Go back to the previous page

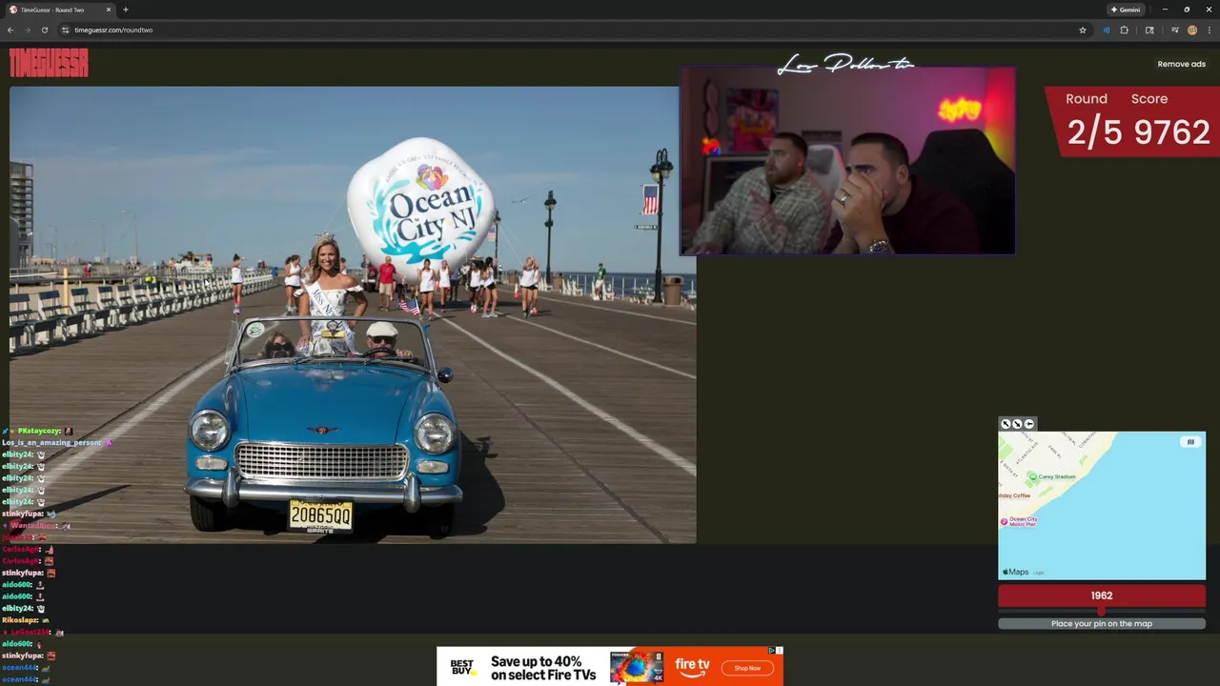pos(10,30)
